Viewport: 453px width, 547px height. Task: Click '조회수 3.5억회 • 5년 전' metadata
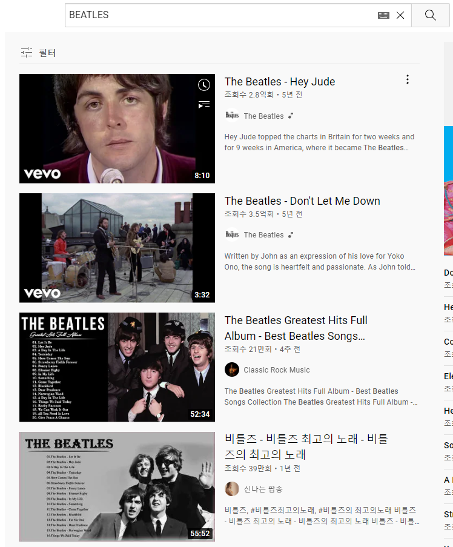click(x=263, y=214)
